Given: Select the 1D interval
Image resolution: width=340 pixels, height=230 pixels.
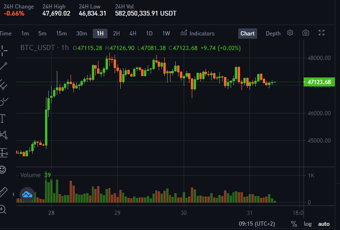Looking at the screenshot, I should (149, 34).
